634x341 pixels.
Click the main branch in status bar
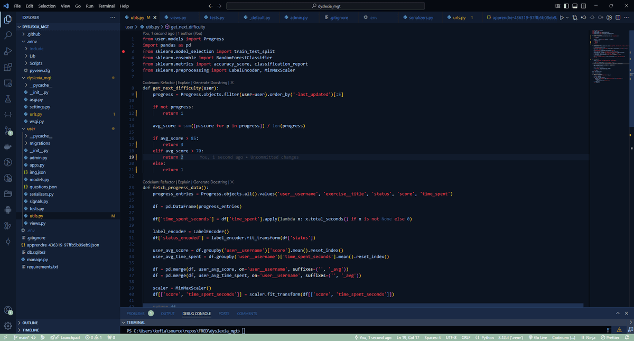pyautogui.click(x=21, y=337)
